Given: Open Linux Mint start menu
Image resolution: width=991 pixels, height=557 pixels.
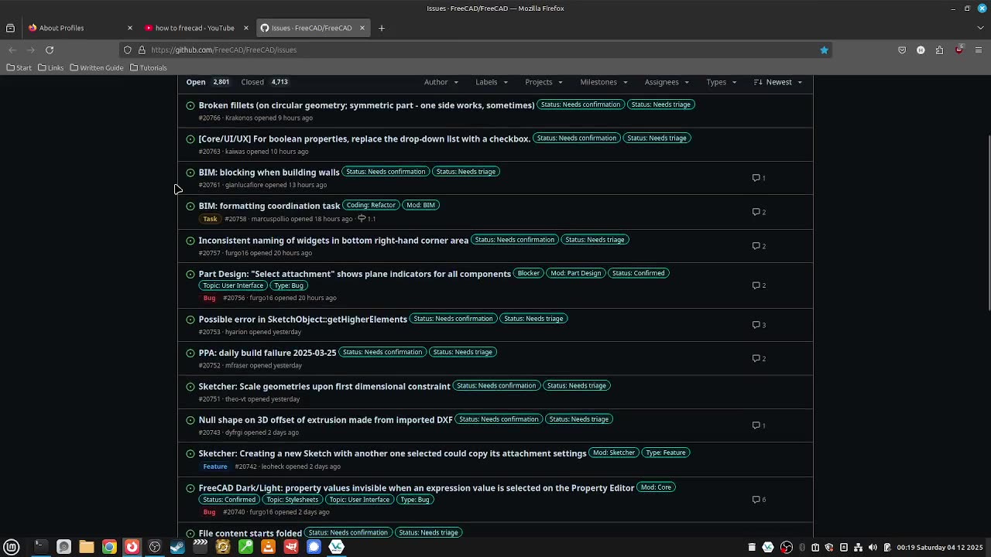Looking at the screenshot, I should point(12,547).
